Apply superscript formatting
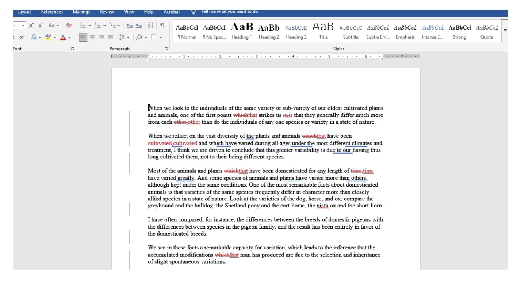Screen dimensions: 521x287 tap(22, 37)
